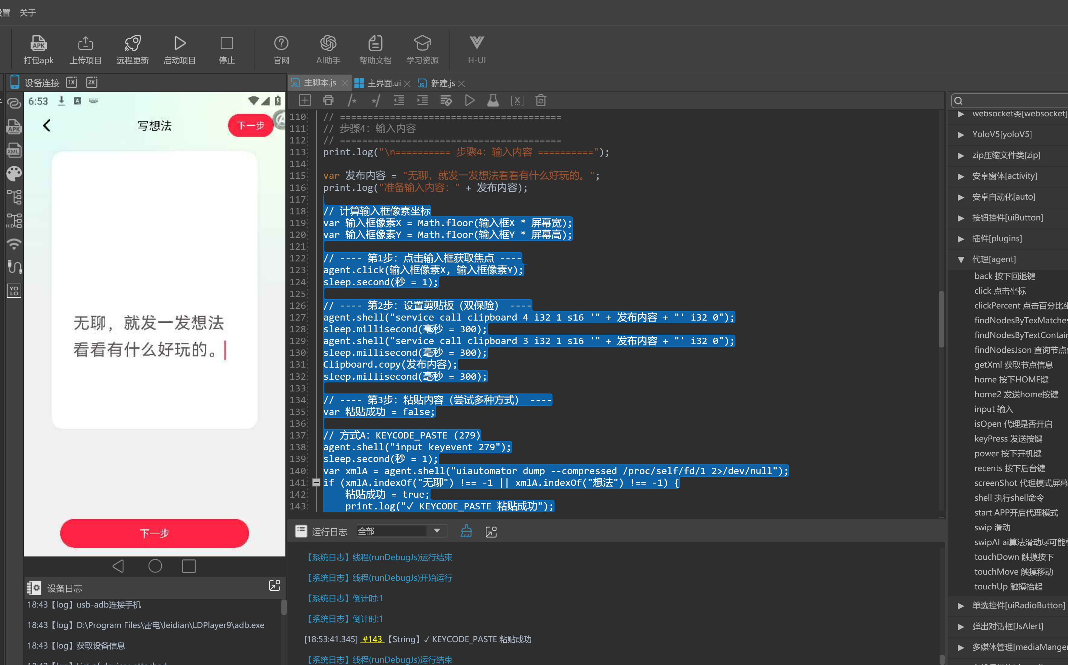Select back 按下回退键 in agent list
Viewport: 1068px width, 665px height.
1005,276
